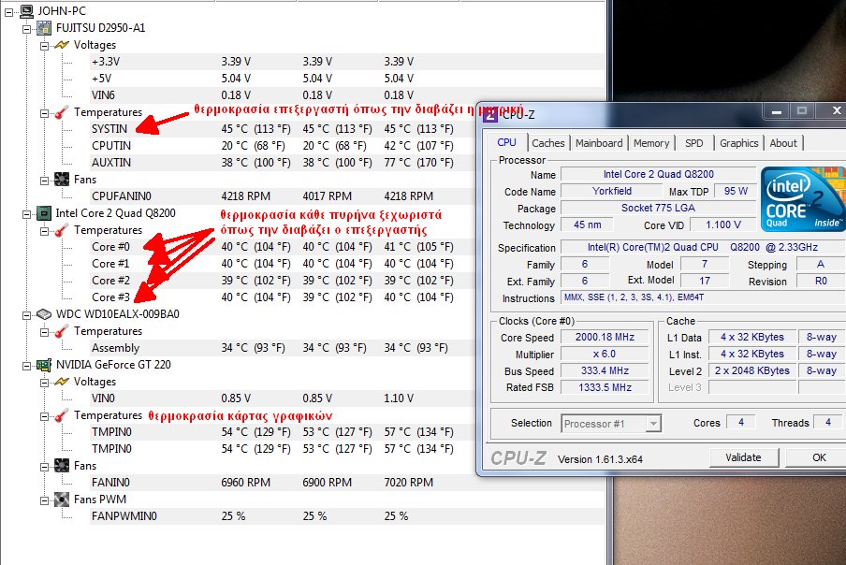Select the CPU tab in CPU-Z
Image resolution: width=846 pixels, height=565 pixels.
point(506,142)
